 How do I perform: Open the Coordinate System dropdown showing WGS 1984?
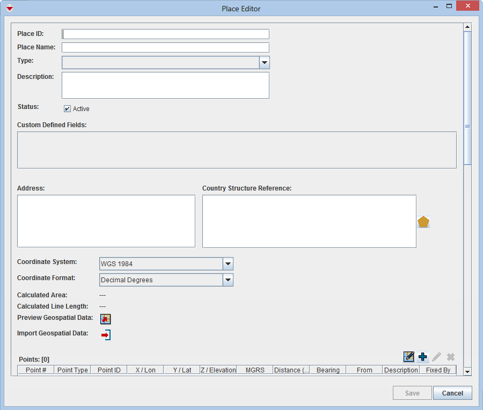click(228, 263)
